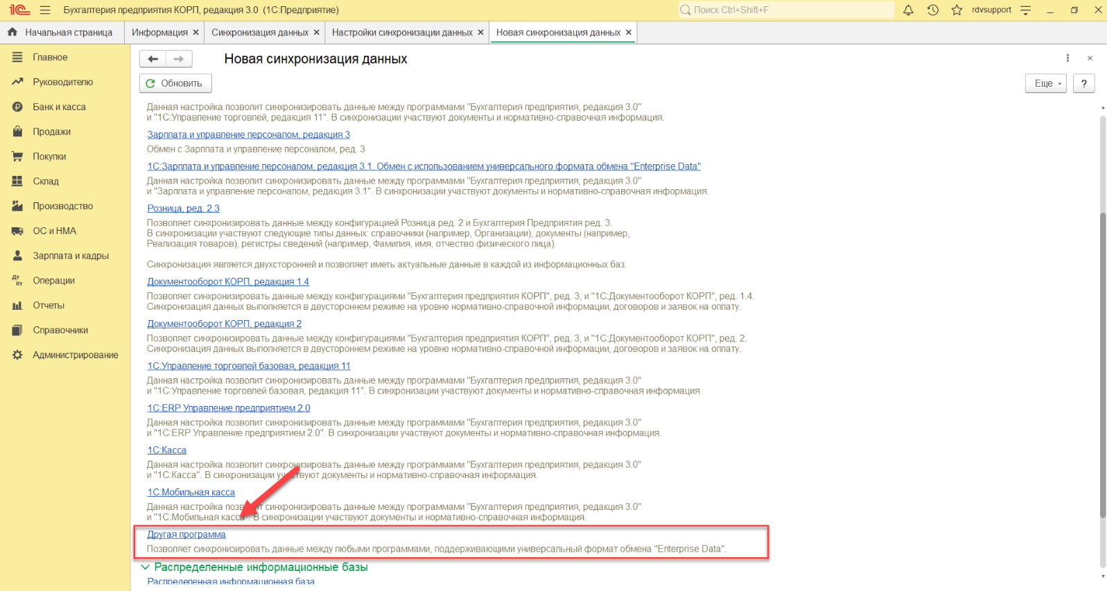The height and width of the screenshot is (591, 1107).
Task: Open the form's three-dot options menu
Action: [x=1067, y=58]
